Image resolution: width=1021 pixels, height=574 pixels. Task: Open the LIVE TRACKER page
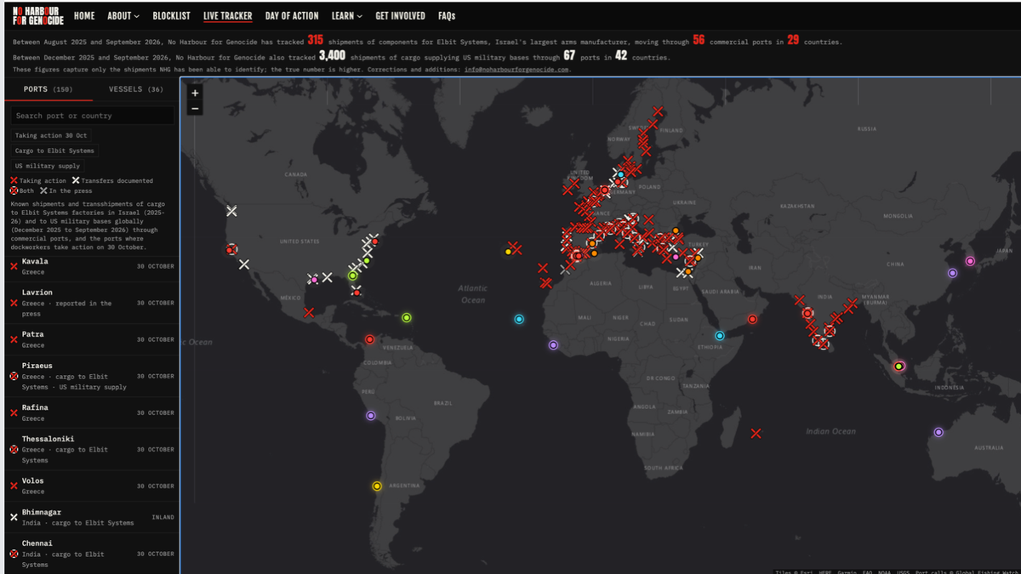point(228,15)
